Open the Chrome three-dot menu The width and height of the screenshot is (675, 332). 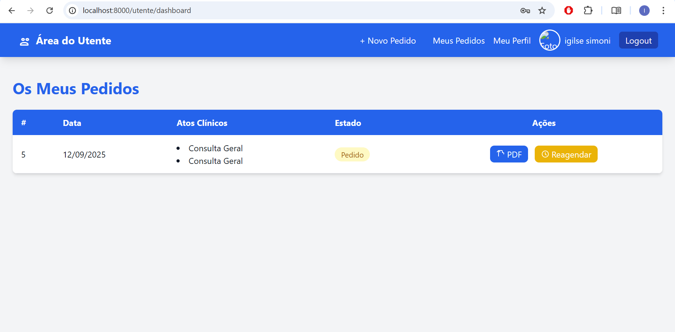point(663,11)
